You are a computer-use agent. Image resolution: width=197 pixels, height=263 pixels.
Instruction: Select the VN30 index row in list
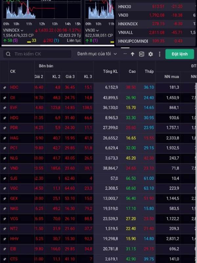tap(156, 15)
